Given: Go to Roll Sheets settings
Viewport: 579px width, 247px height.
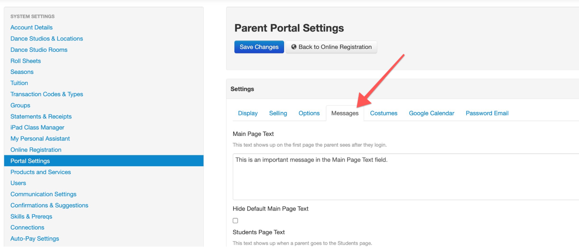Looking at the screenshot, I should (x=26, y=61).
